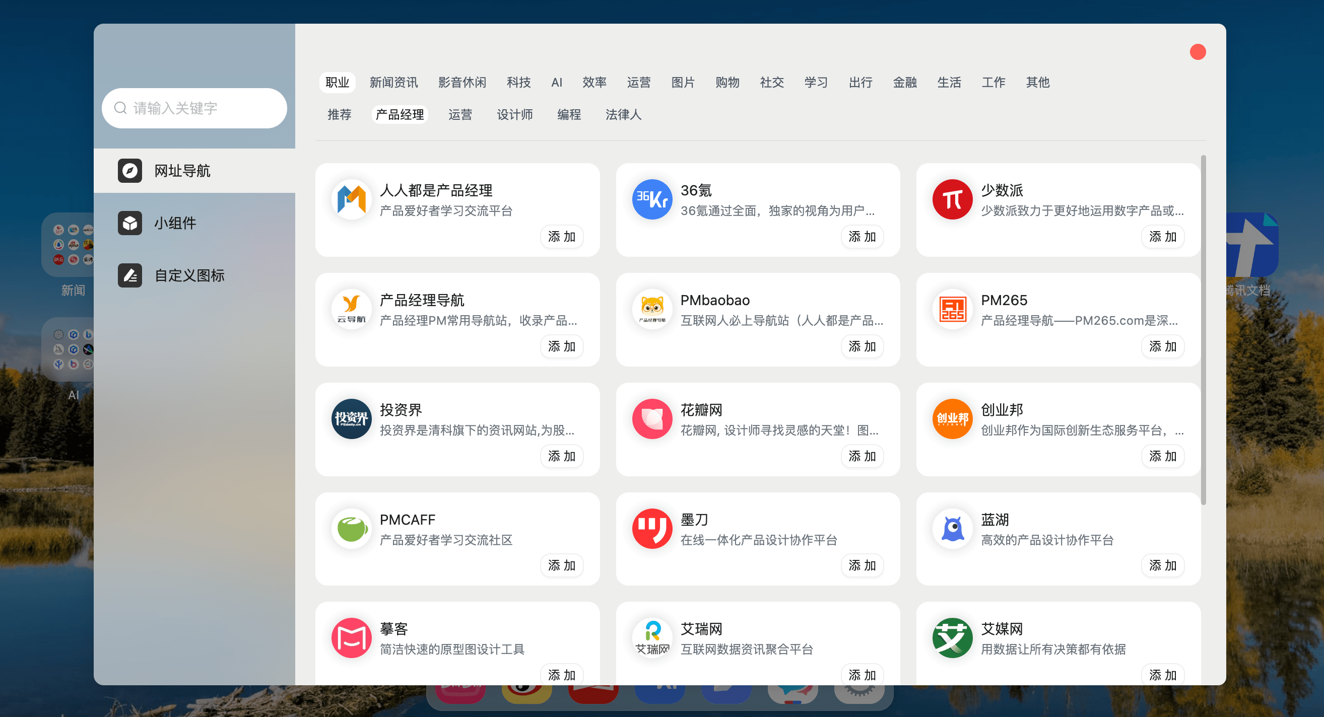
Task: Click the 网址导航 compass icon
Action: click(130, 171)
